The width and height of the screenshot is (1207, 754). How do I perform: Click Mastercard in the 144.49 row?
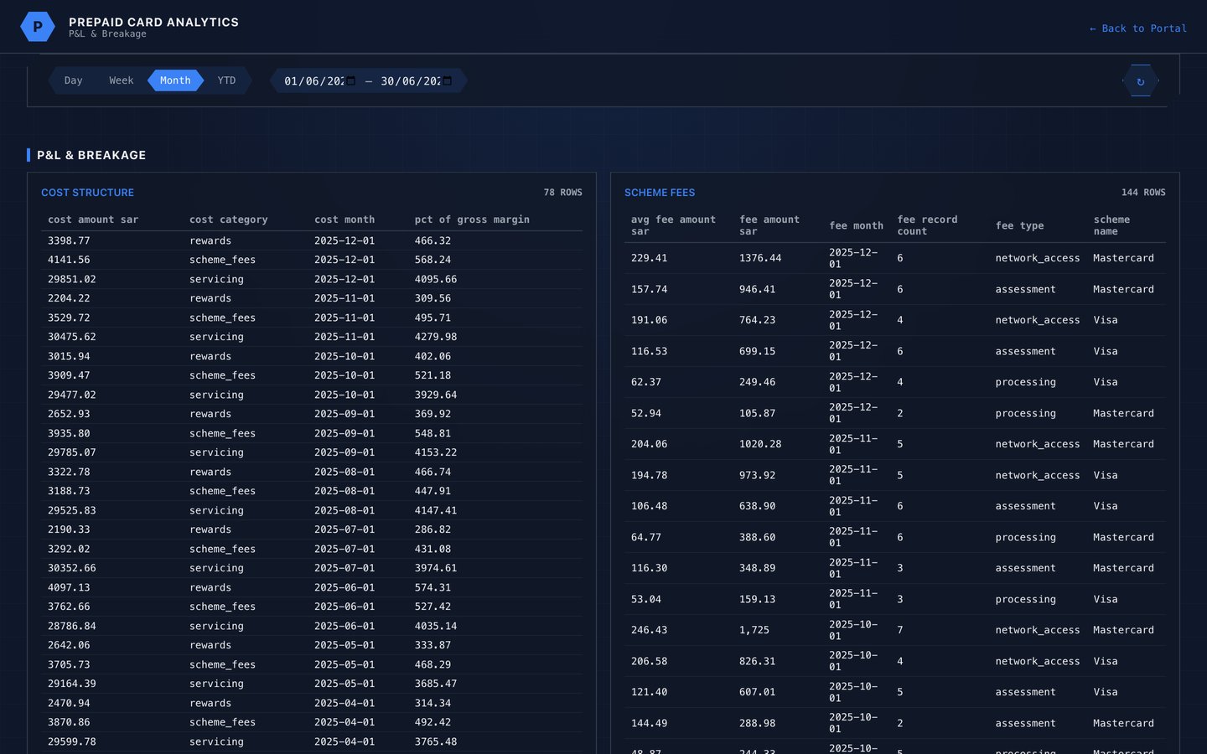click(x=1123, y=723)
